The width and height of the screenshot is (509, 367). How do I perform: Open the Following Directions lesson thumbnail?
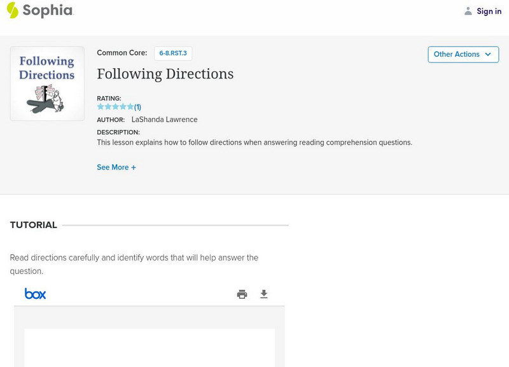tap(47, 83)
